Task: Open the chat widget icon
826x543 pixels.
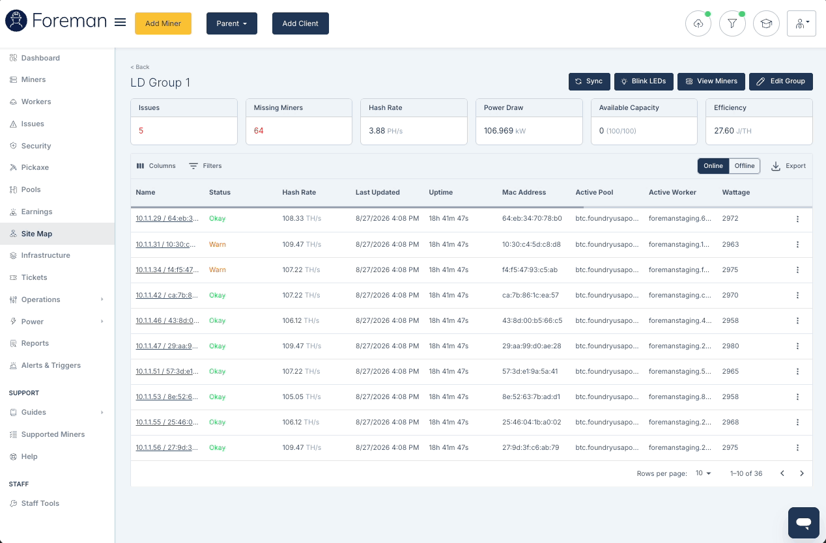Action: tap(803, 522)
